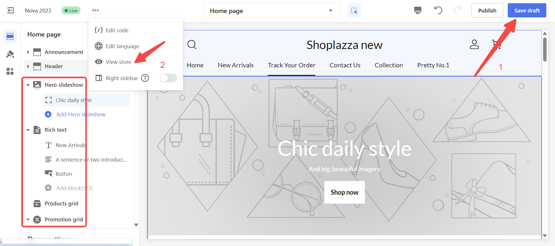Screen dimensions: 555x246
Task: Open the Home page template dropdown
Action: click(x=272, y=11)
